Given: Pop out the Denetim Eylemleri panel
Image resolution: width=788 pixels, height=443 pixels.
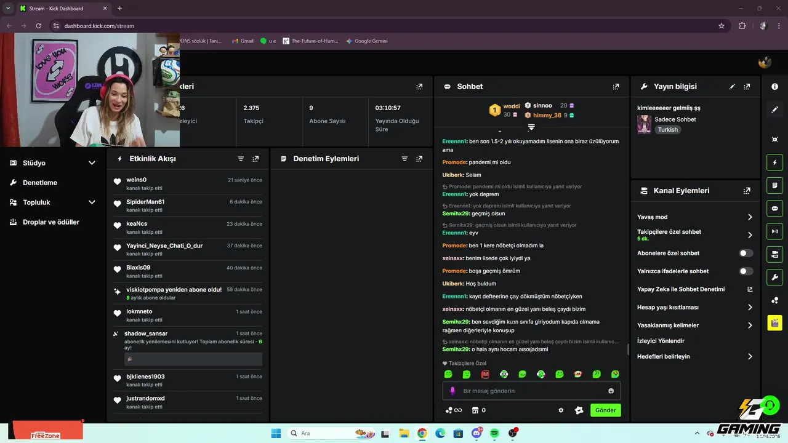Looking at the screenshot, I should (x=419, y=159).
